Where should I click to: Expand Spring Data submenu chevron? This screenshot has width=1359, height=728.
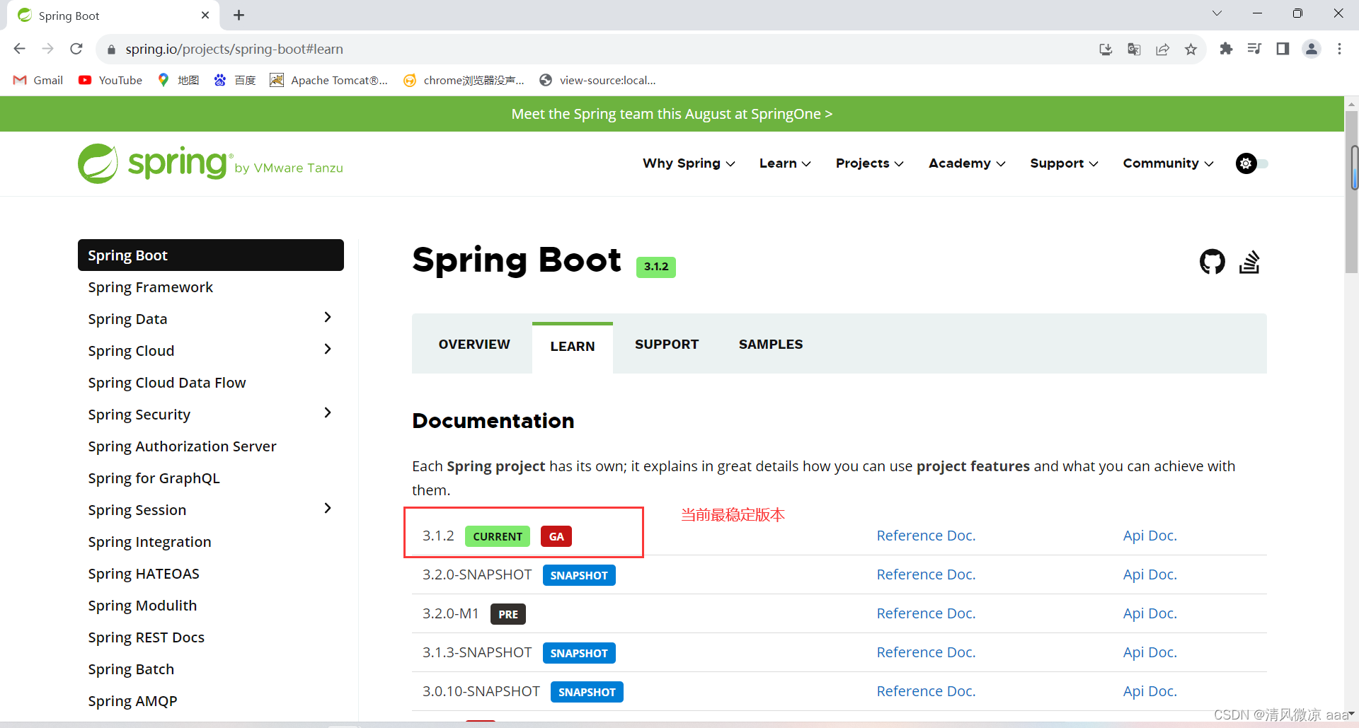pos(327,317)
